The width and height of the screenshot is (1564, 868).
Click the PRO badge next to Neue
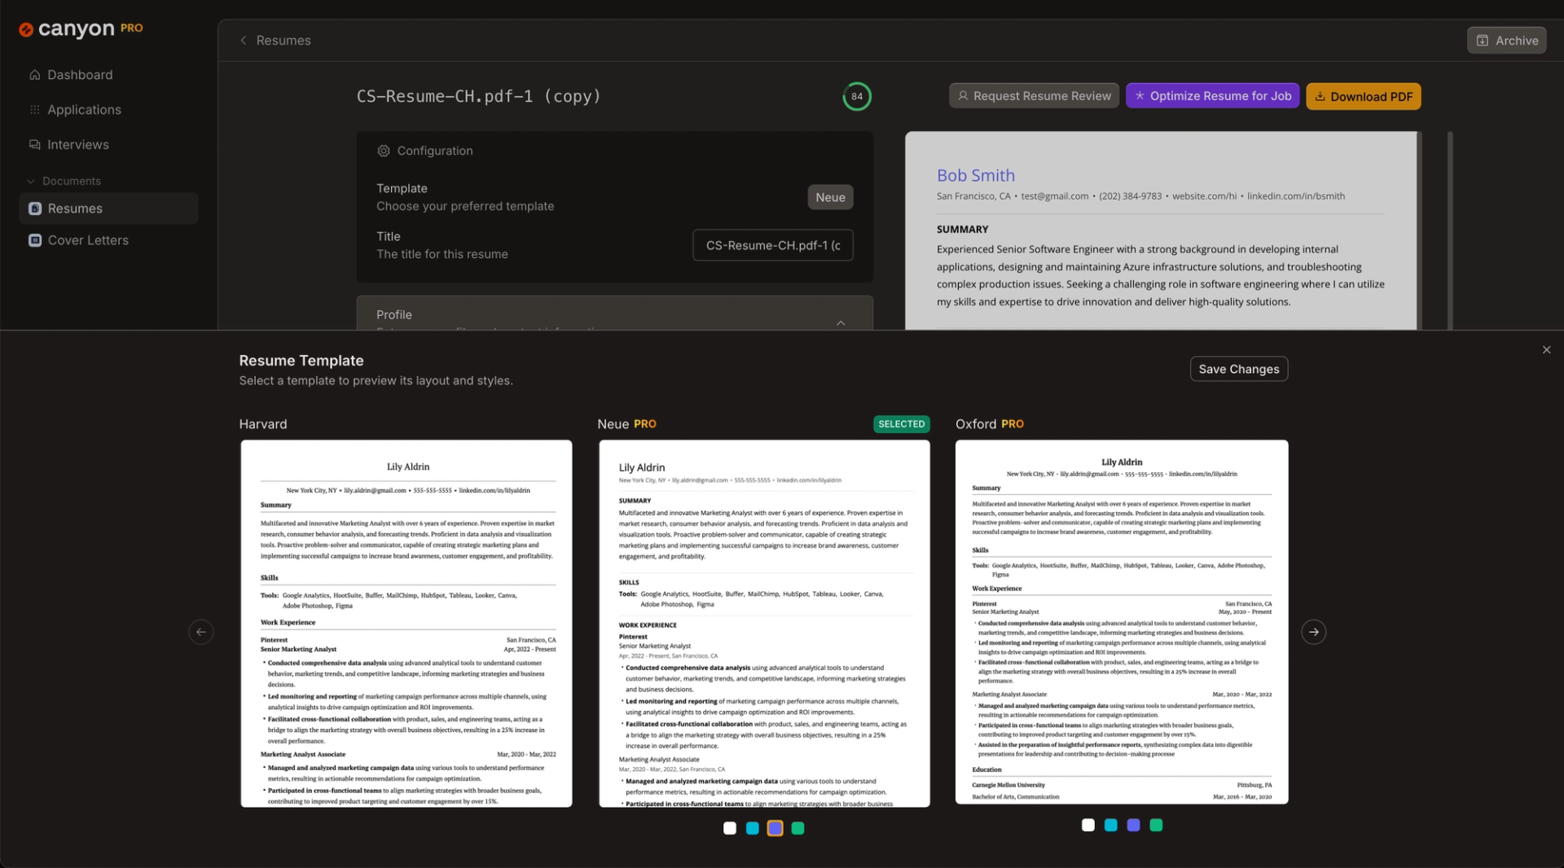(x=645, y=424)
